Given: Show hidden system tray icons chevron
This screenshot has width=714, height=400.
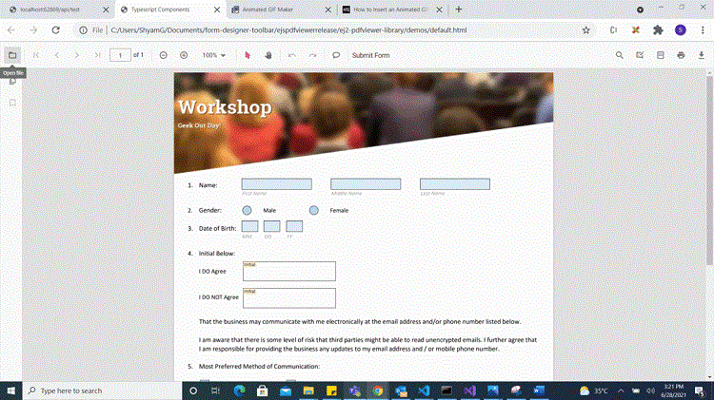Looking at the screenshot, I should [621, 390].
